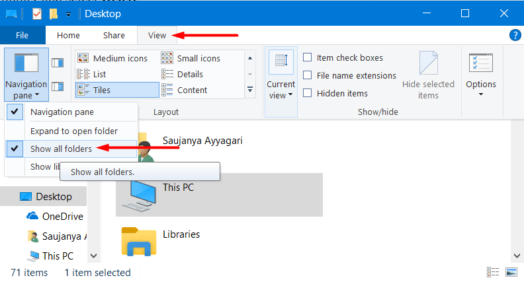
Task: Click the Help question mark icon
Action: coord(515,35)
